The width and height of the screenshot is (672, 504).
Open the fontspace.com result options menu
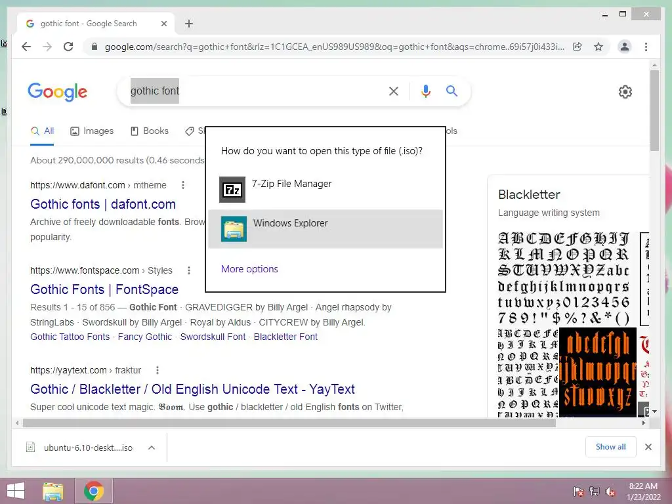click(x=189, y=270)
